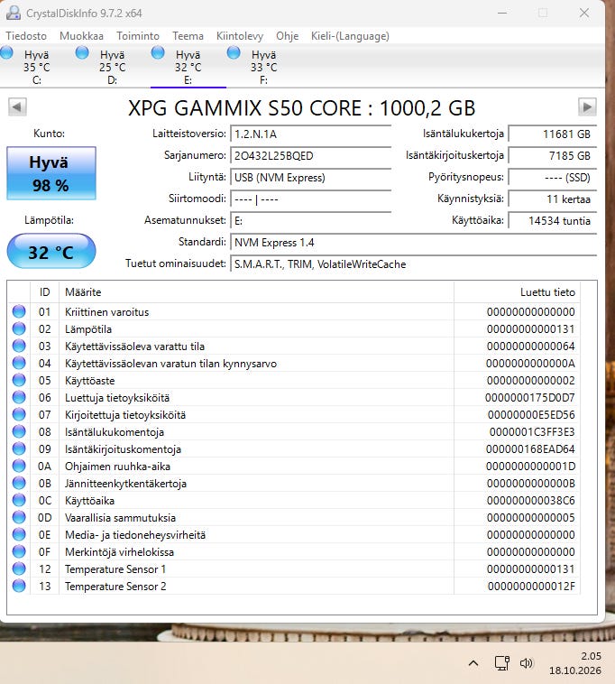Click the Laitteistoversio field 1.2.N.1A

point(310,134)
